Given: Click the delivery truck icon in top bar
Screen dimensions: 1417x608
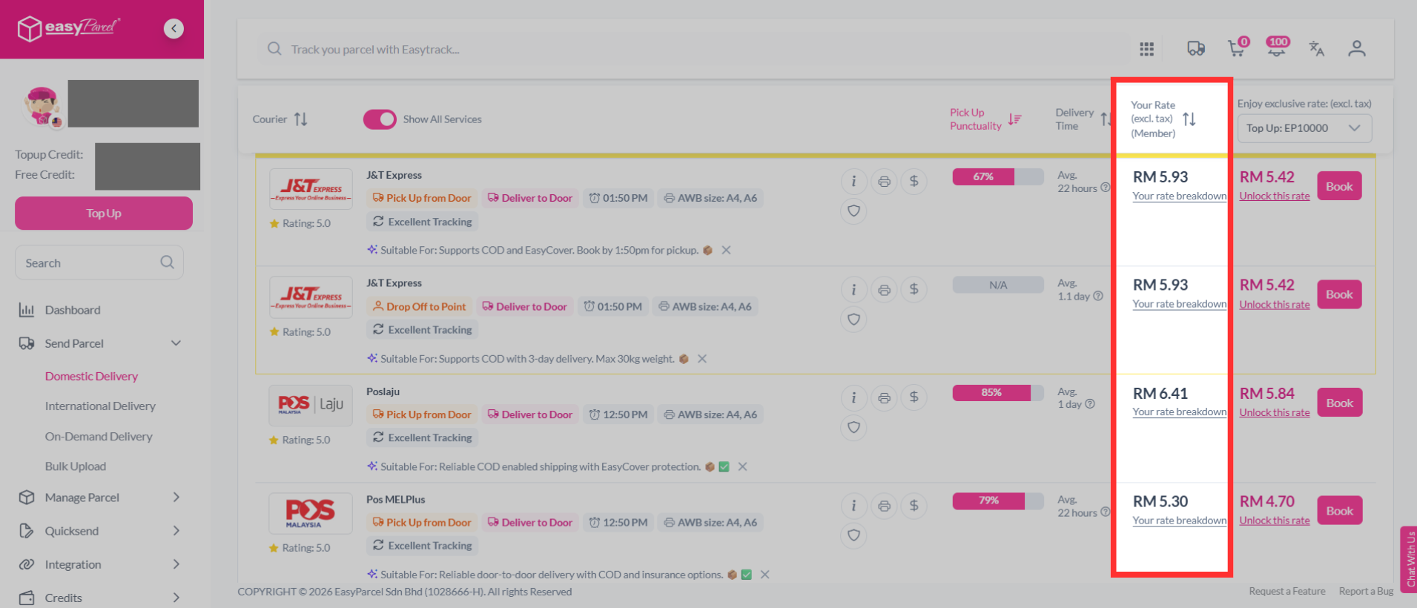Looking at the screenshot, I should click(1195, 49).
